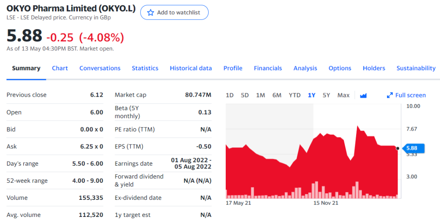The height and width of the screenshot is (223, 440).
Task: Switch chart range to 6M
Action: (277, 95)
